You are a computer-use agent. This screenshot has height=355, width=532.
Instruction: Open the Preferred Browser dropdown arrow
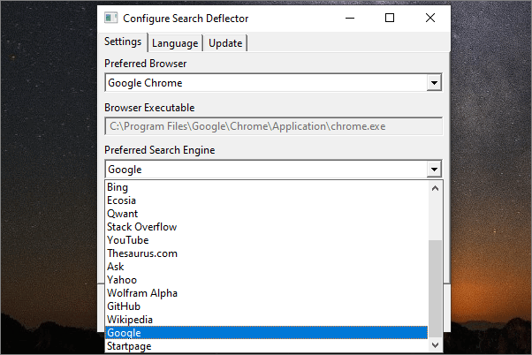434,83
